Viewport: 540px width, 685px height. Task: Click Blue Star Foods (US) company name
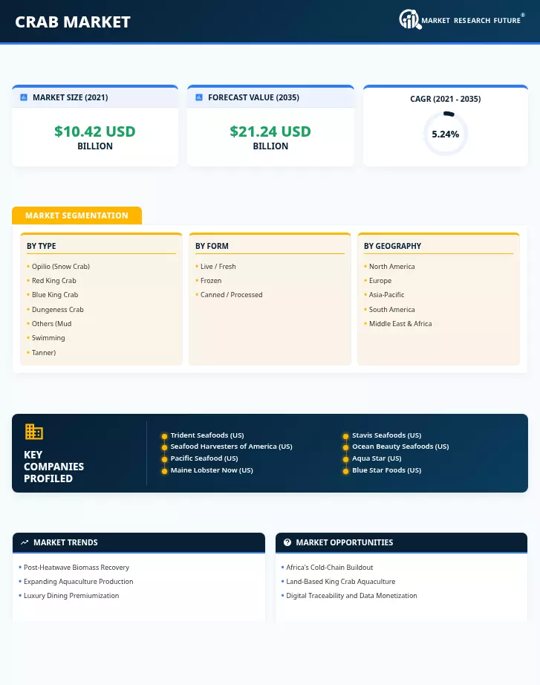point(387,470)
